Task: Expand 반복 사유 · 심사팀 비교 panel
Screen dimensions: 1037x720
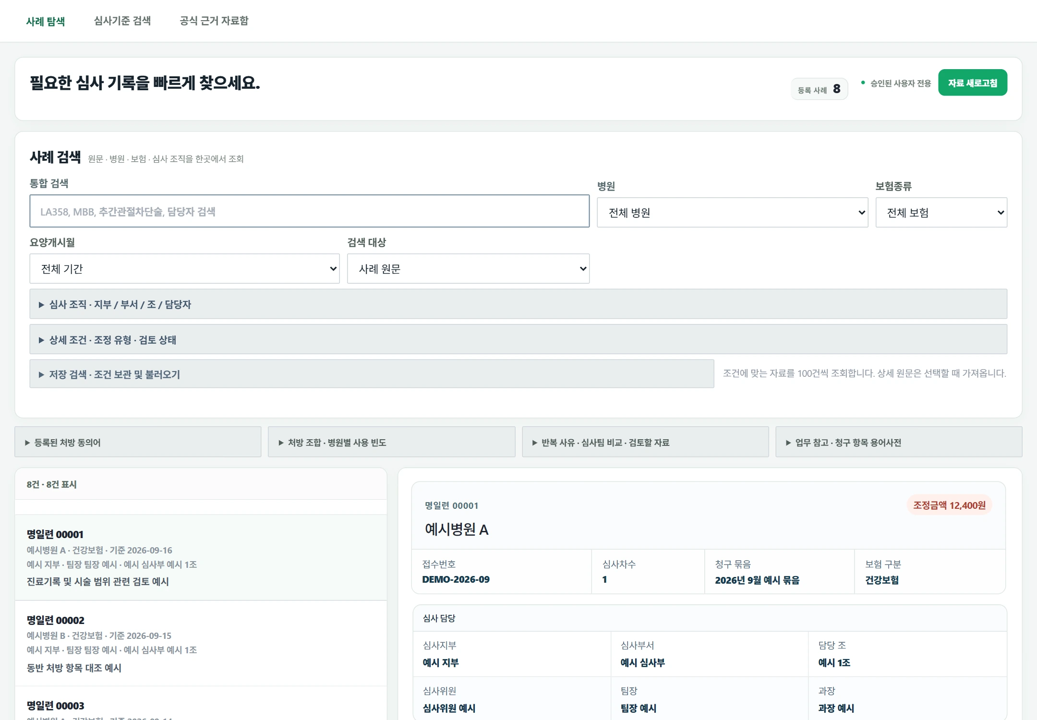Action: (645, 442)
